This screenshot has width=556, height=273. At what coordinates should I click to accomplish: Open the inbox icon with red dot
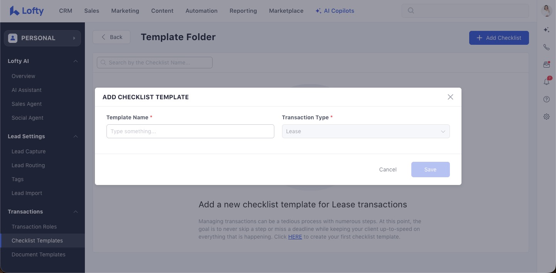546,64
